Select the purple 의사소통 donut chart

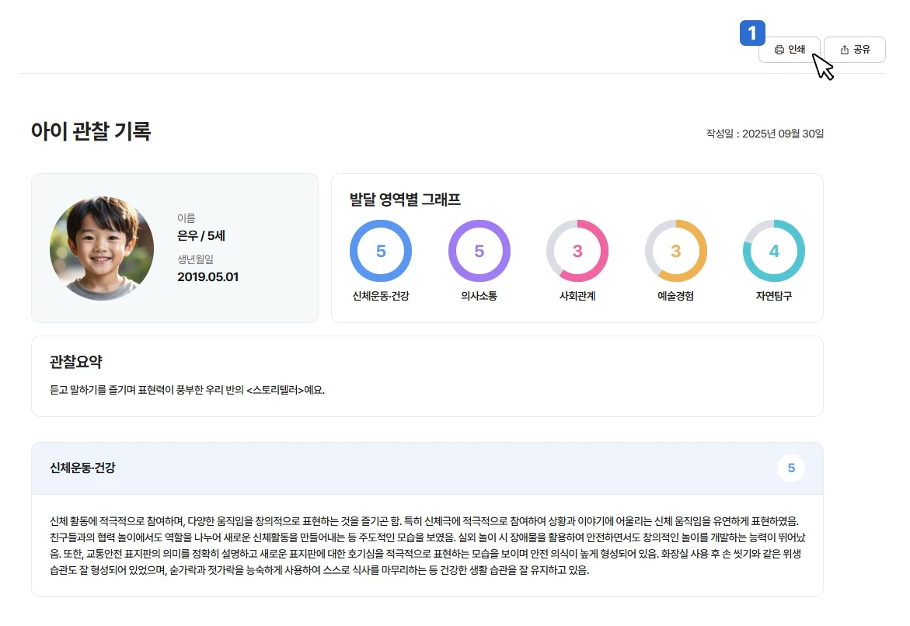point(479,251)
